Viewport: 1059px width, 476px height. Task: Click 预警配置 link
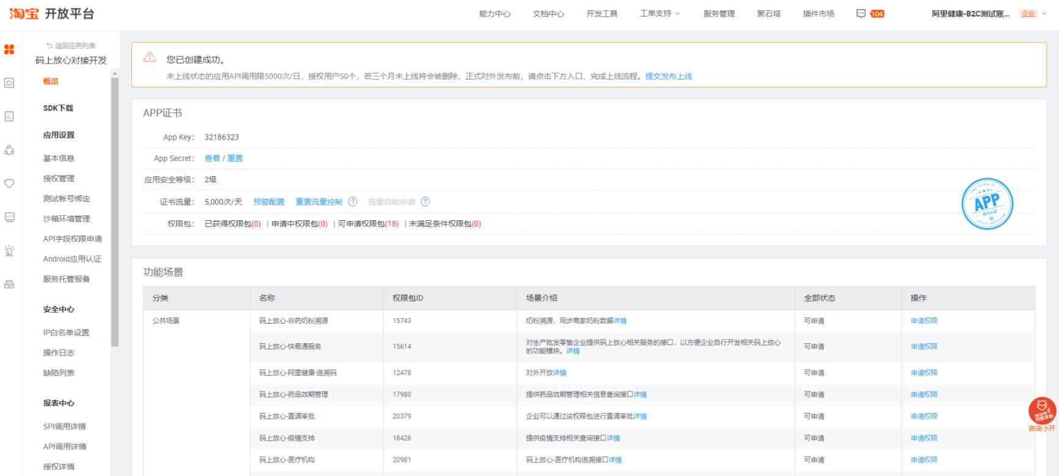click(269, 202)
